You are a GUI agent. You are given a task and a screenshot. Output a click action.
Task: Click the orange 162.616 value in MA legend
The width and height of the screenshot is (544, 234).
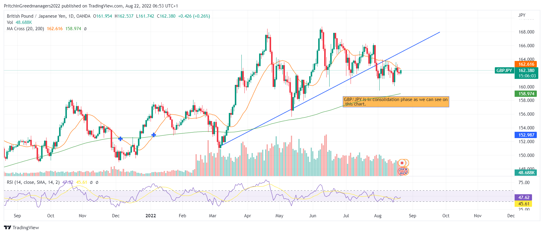(55, 29)
